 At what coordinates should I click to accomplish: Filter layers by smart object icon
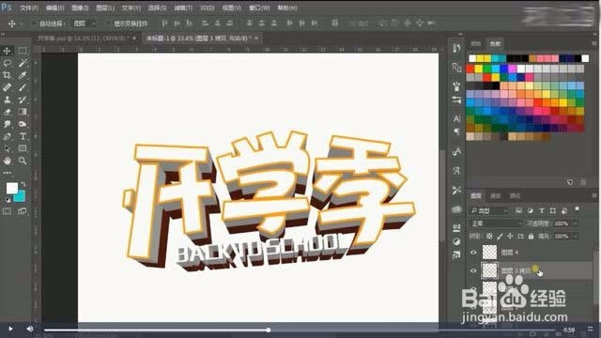pos(564,210)
